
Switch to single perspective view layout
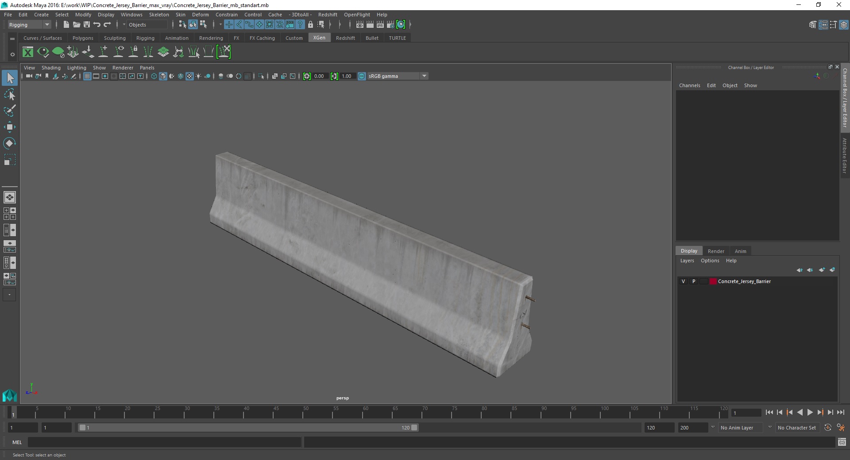click(x=10, y=197)
